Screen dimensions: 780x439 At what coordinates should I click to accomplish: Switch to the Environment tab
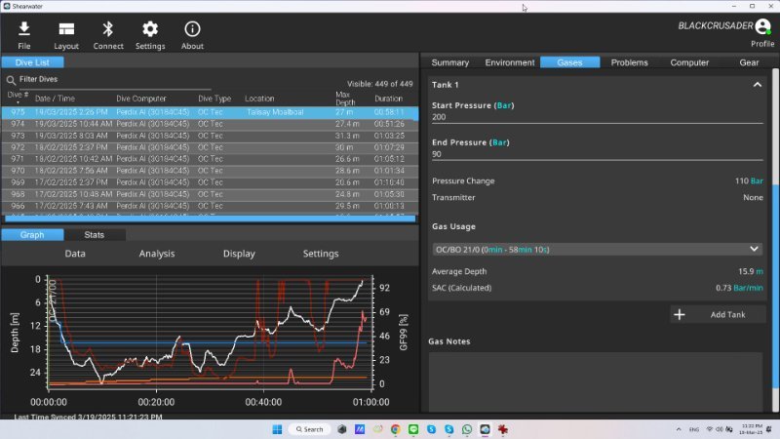510,62
